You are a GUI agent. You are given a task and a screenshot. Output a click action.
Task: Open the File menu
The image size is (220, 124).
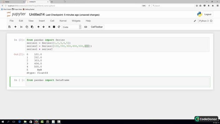pos(11,21)
